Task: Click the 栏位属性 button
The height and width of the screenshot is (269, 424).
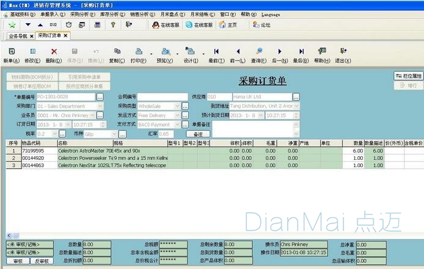Action: (x=408, y=76)
